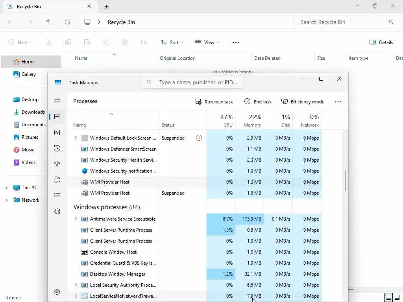Viewport: 403px width, 302px height.
Task: Open the View dropdown menu
Action: coord(207,42)
